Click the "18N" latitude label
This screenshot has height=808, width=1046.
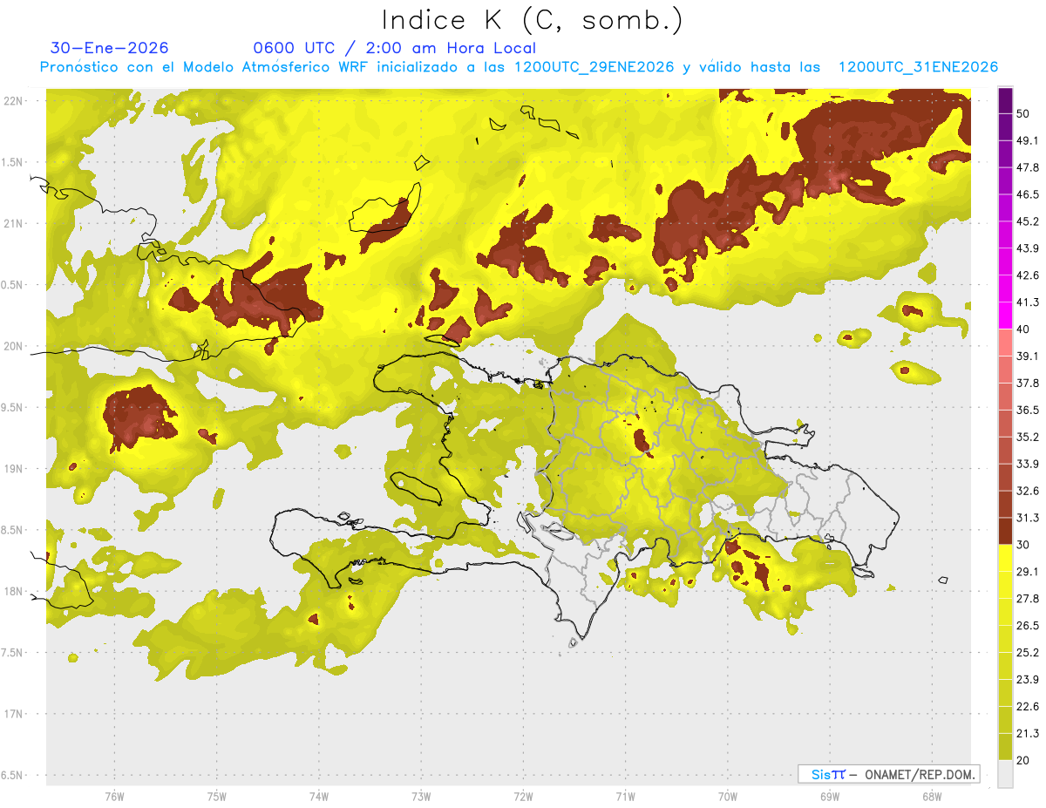tap(13, 591)
